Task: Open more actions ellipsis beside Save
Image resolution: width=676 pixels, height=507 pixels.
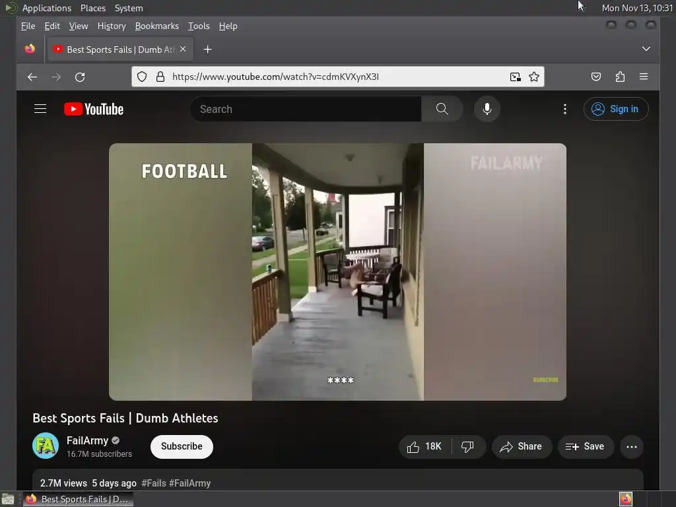Action: pyautogui.click(x=632, y=447)
